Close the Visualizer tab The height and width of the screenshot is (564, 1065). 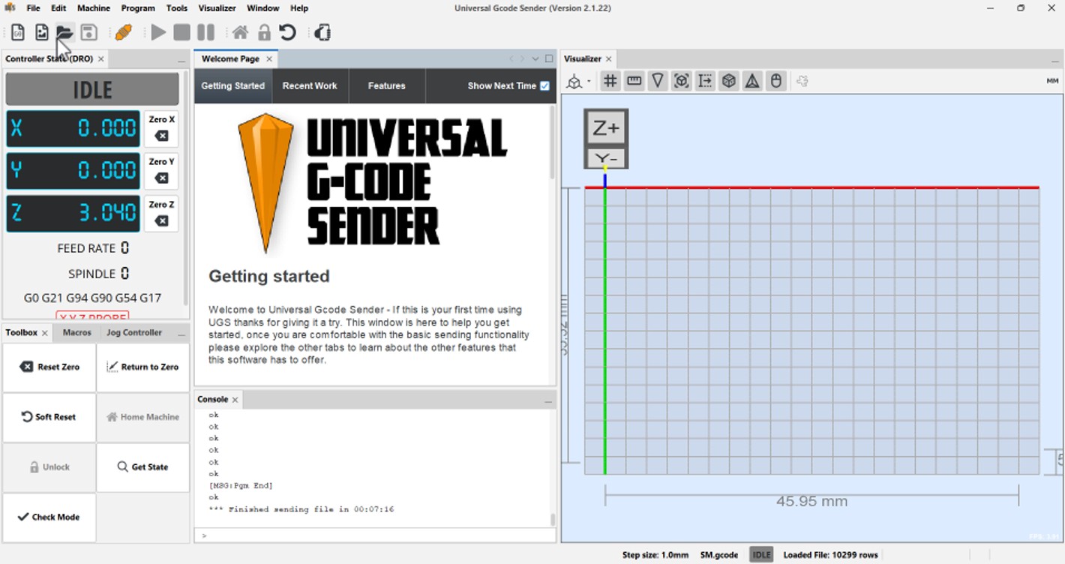coord(609,58)
